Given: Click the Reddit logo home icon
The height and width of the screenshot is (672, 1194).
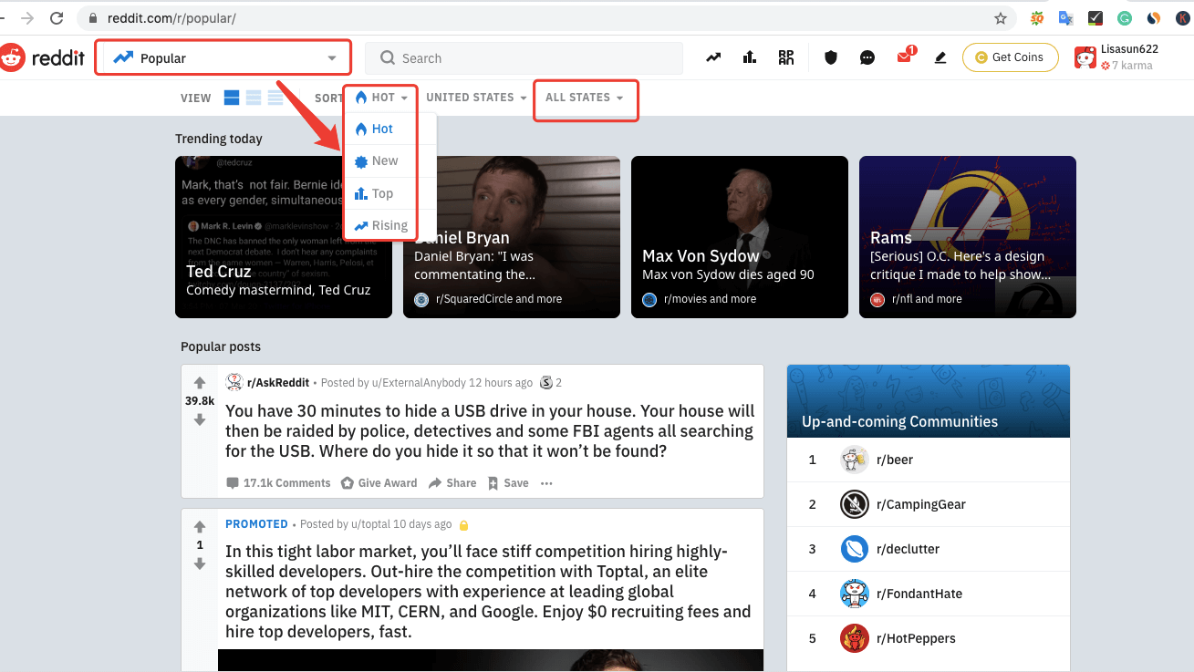Looking at the screenshot, I should tap(13, 58).
